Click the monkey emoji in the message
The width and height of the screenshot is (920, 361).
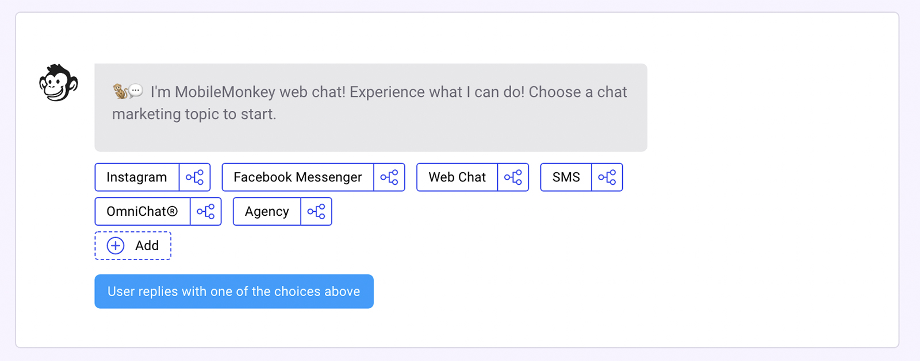(x=120, y=91)
